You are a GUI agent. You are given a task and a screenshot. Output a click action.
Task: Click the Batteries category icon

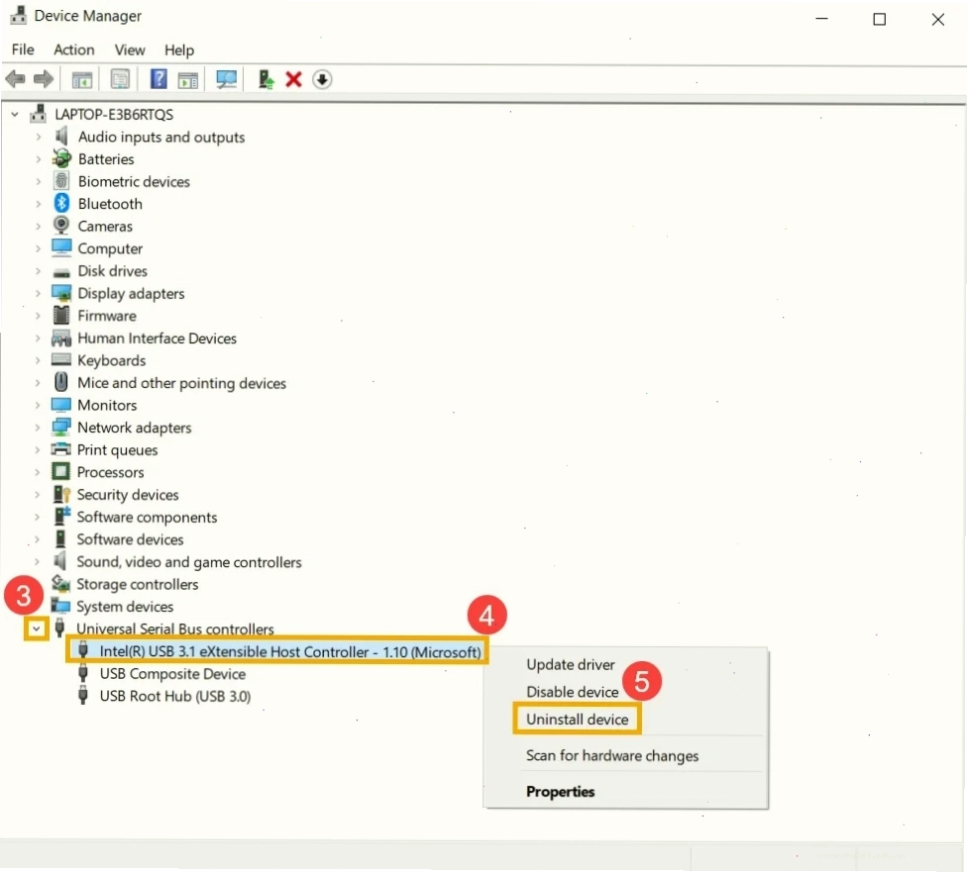(x=61, y=158)
